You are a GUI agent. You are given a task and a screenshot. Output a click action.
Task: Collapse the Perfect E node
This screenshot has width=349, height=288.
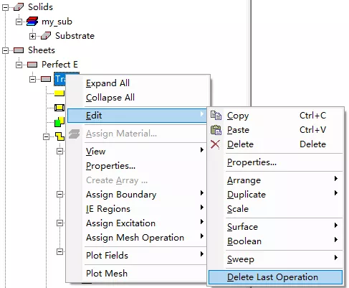(x=19, y=65)
